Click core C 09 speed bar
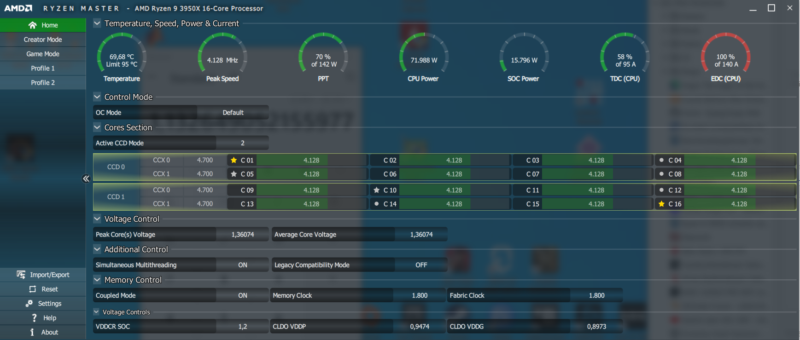Screen dimensions: 800x340 (311, 190)
